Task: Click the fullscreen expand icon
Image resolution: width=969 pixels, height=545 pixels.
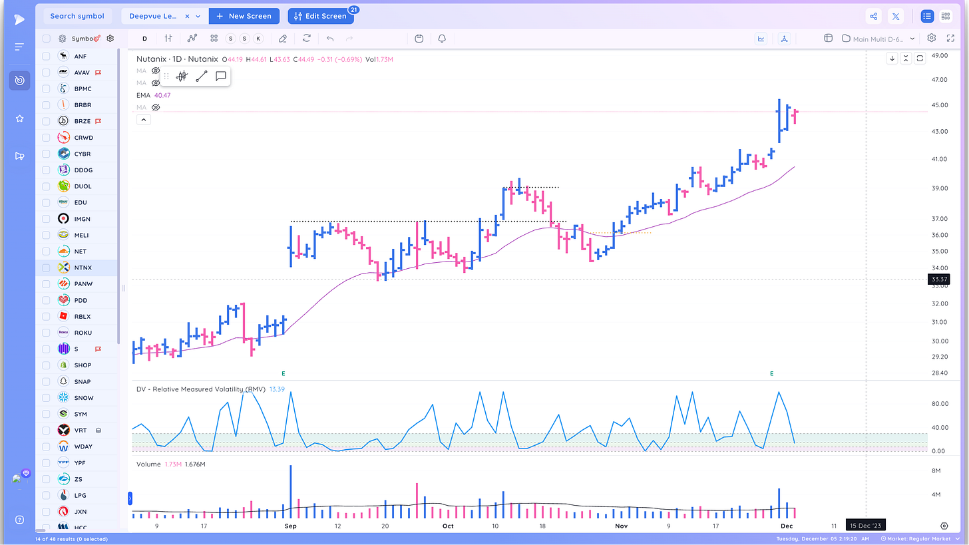Action: (x=950, y=39)
